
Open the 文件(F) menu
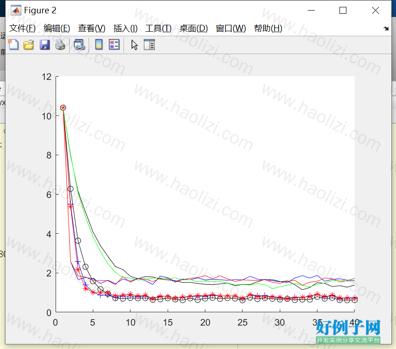[22, 28]
